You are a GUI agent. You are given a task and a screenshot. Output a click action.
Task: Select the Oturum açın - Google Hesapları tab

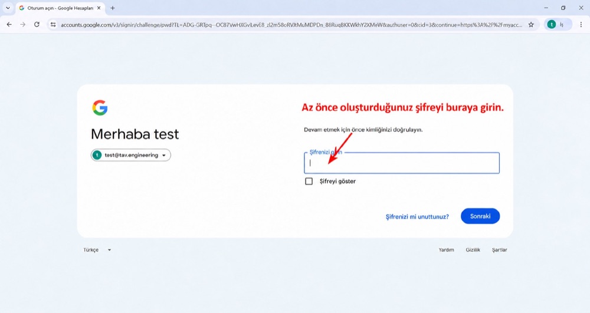(x=60, y=8)
